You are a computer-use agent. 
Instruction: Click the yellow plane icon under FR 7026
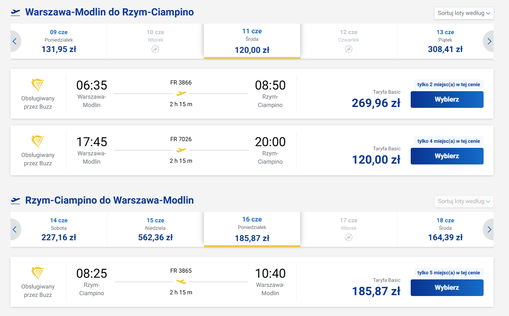click(x=181, y=150)
